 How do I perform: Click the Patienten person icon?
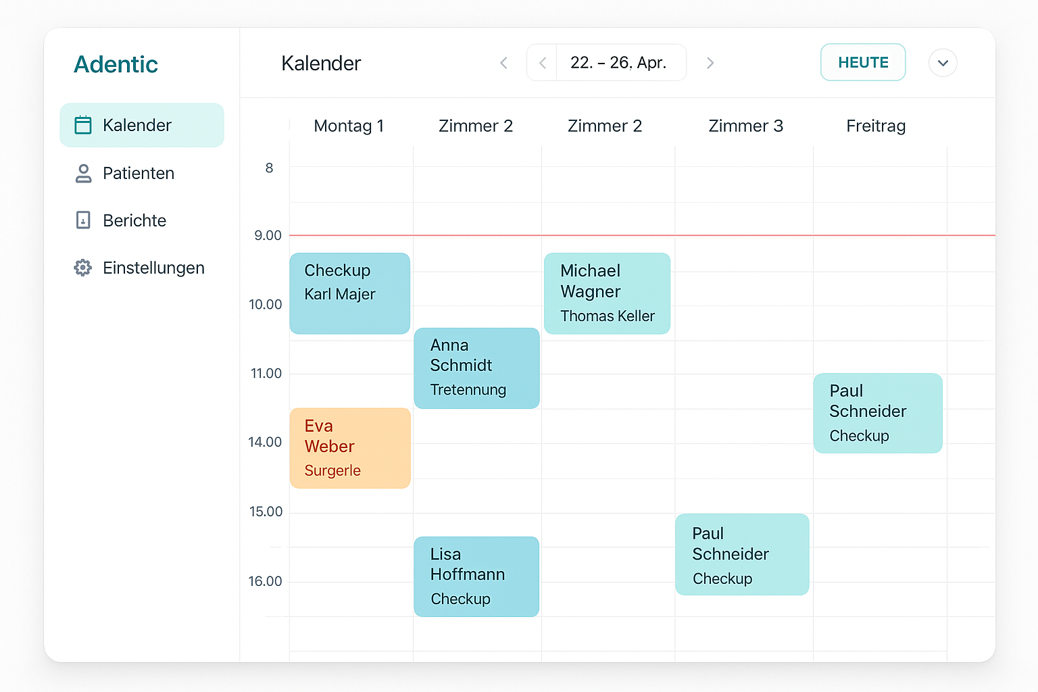coord(83,174)
